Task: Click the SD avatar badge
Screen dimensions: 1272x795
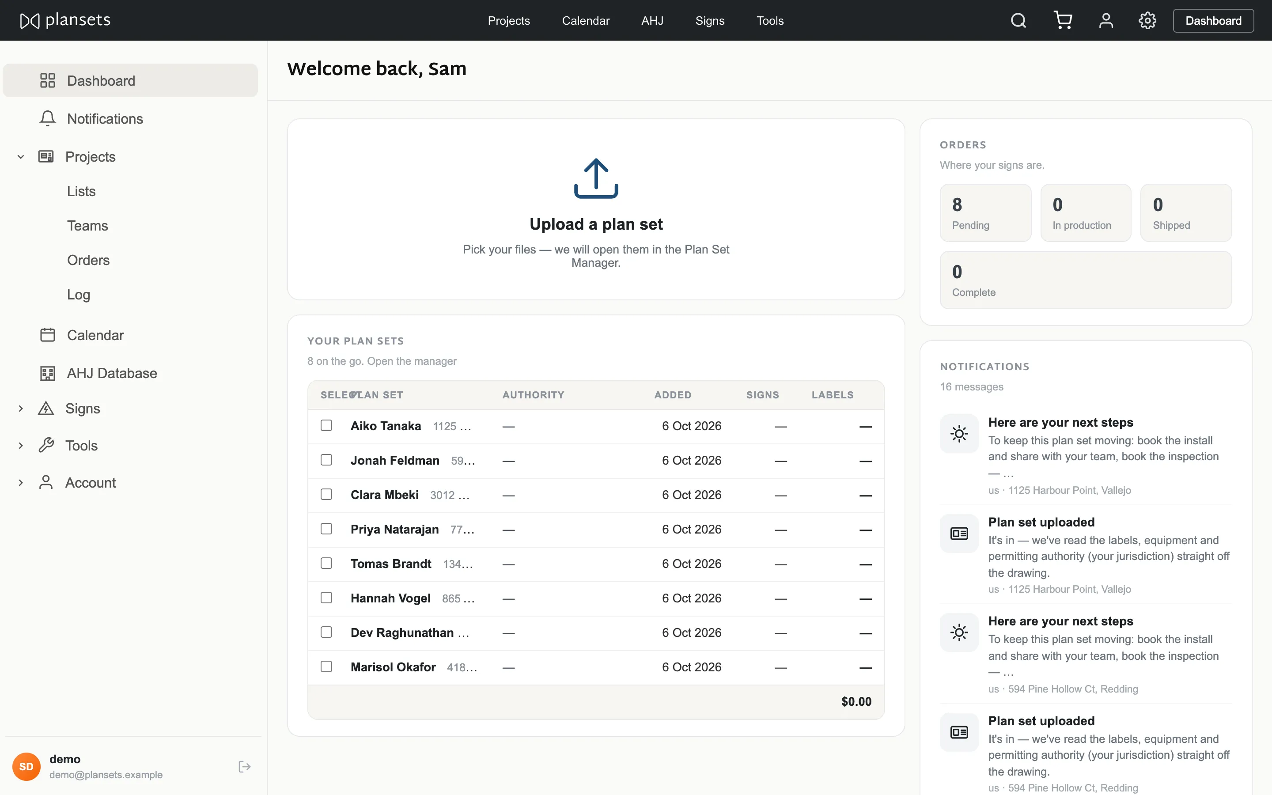Action: click(26, 766)
